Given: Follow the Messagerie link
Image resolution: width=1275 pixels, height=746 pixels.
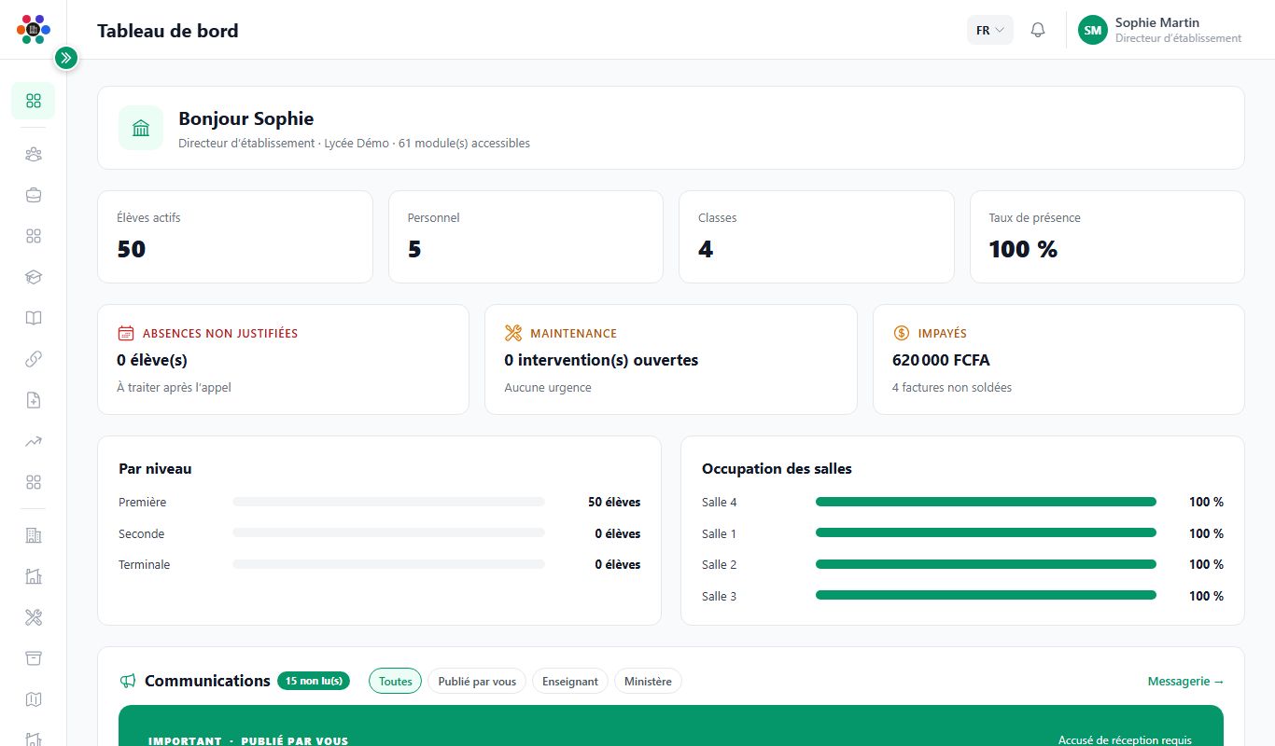Looking at the screenshot, I should pyautogui.click(x=1185, y=682).
